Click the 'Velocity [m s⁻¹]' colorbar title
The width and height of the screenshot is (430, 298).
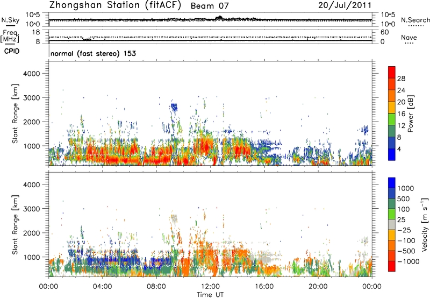coord(425,224)
